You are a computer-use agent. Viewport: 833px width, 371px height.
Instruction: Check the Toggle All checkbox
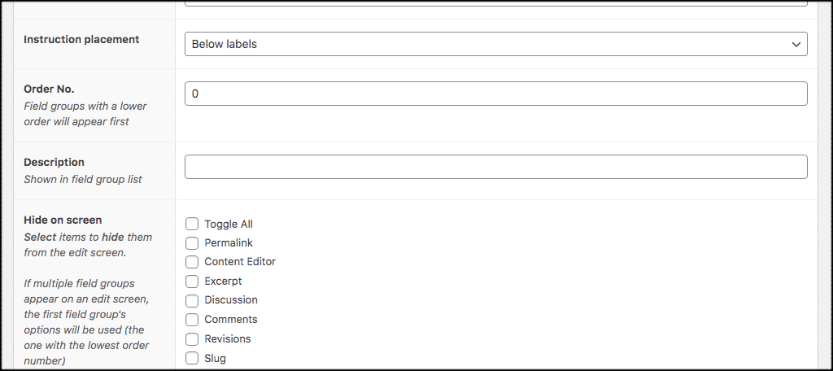click(192, 224)
